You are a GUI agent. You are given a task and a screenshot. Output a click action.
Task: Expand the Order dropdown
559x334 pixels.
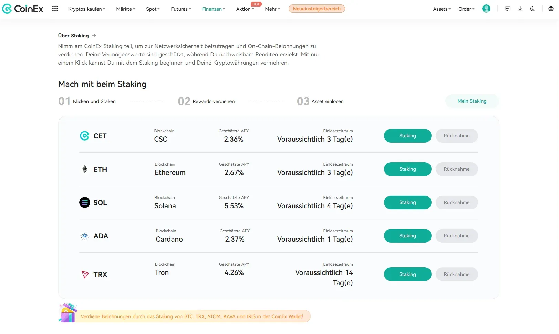(466, 9)
